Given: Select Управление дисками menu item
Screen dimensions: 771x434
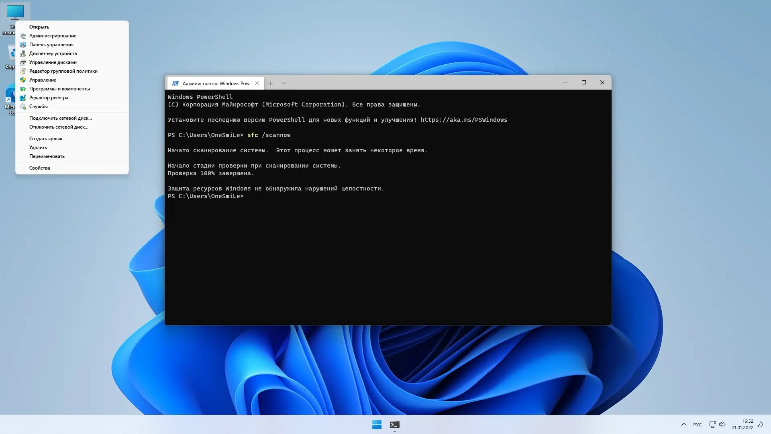Looking at the screenshot, I should coord(53,62).
